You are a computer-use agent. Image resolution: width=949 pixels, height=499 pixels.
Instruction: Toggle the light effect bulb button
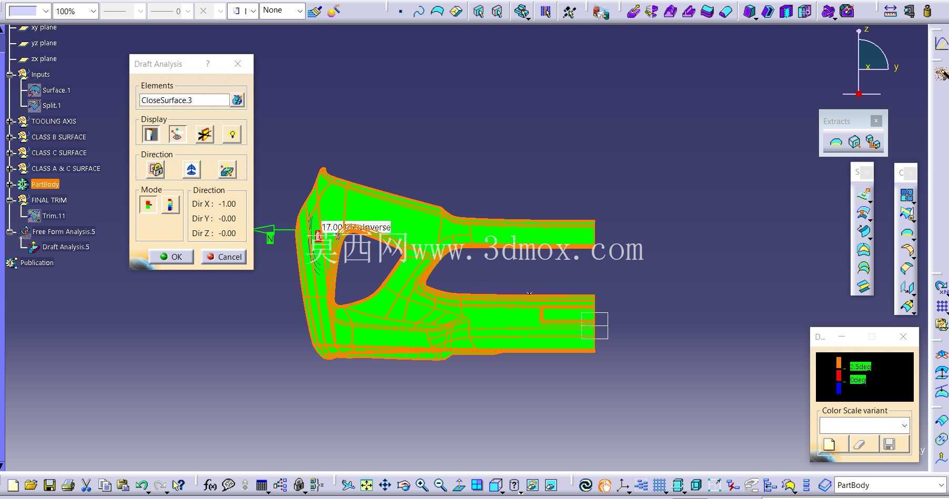232,134
